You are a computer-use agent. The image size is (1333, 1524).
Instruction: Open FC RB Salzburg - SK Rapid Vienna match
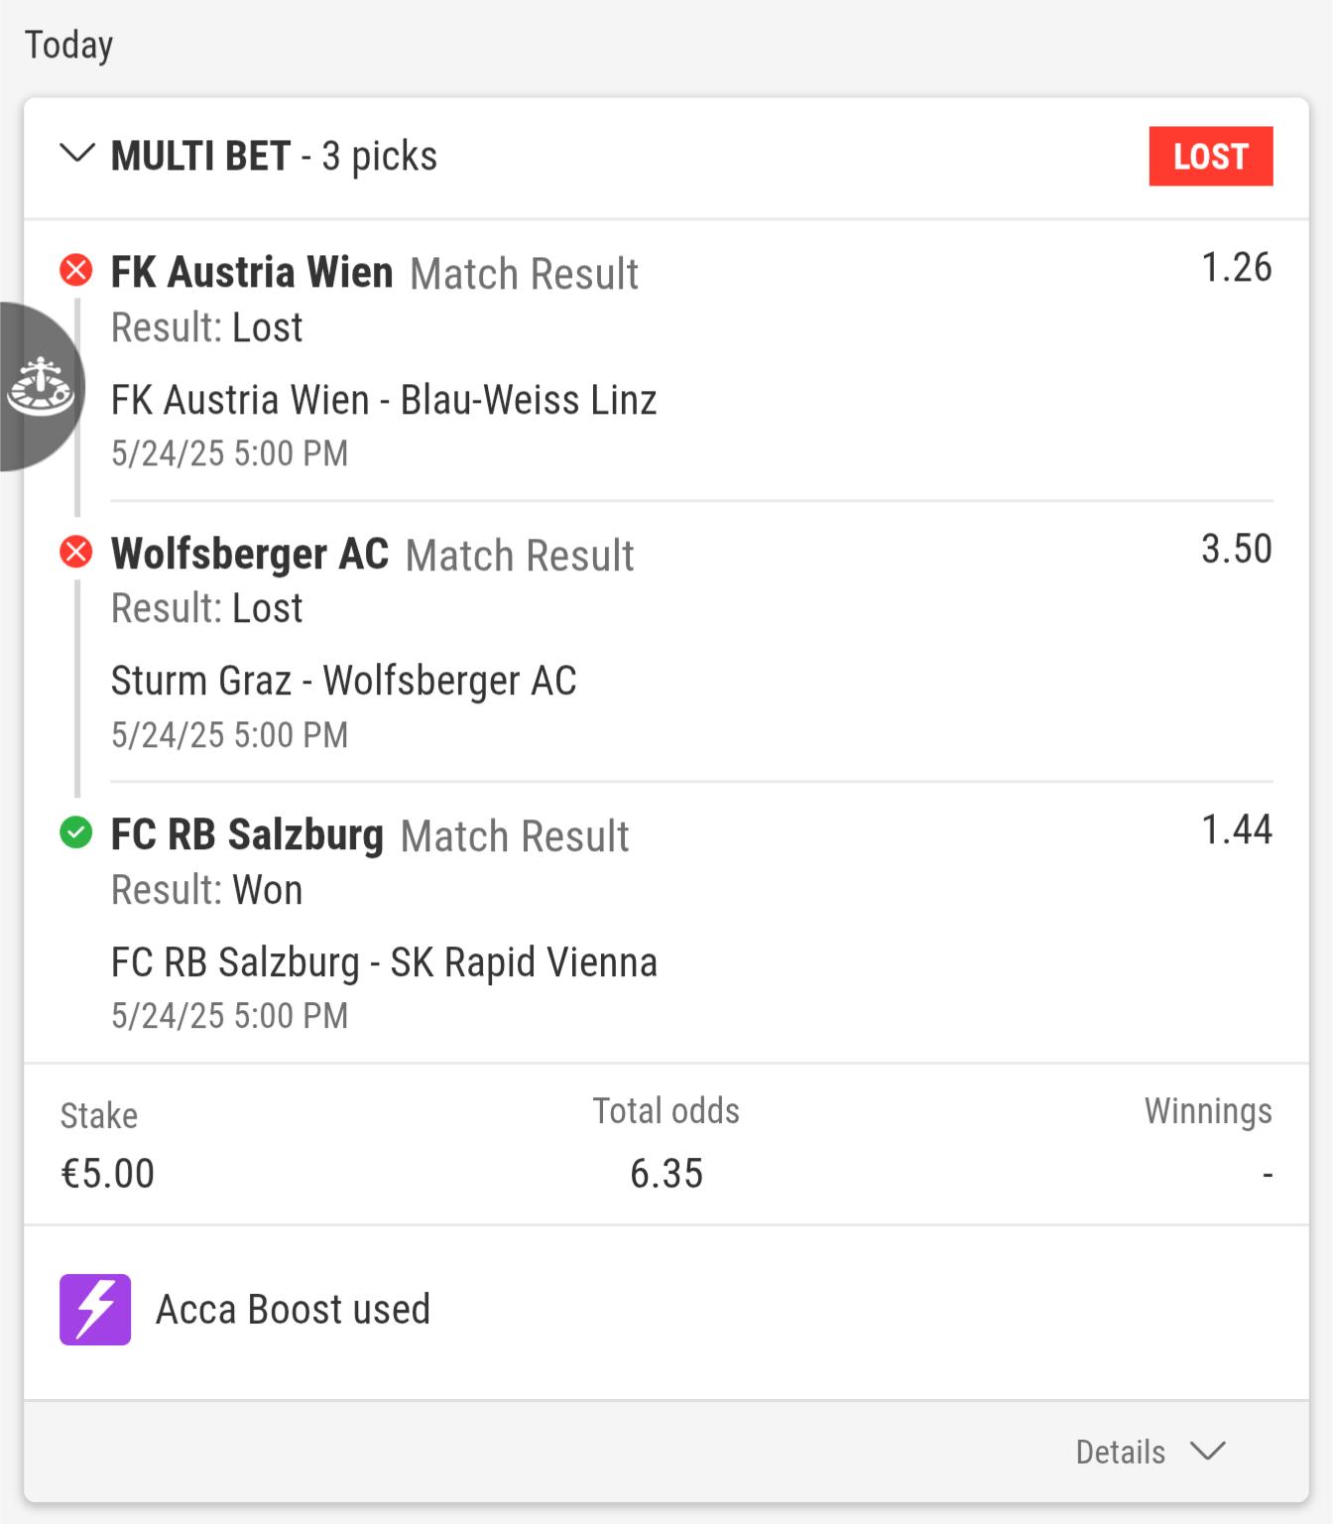click(x=384, y=962)
